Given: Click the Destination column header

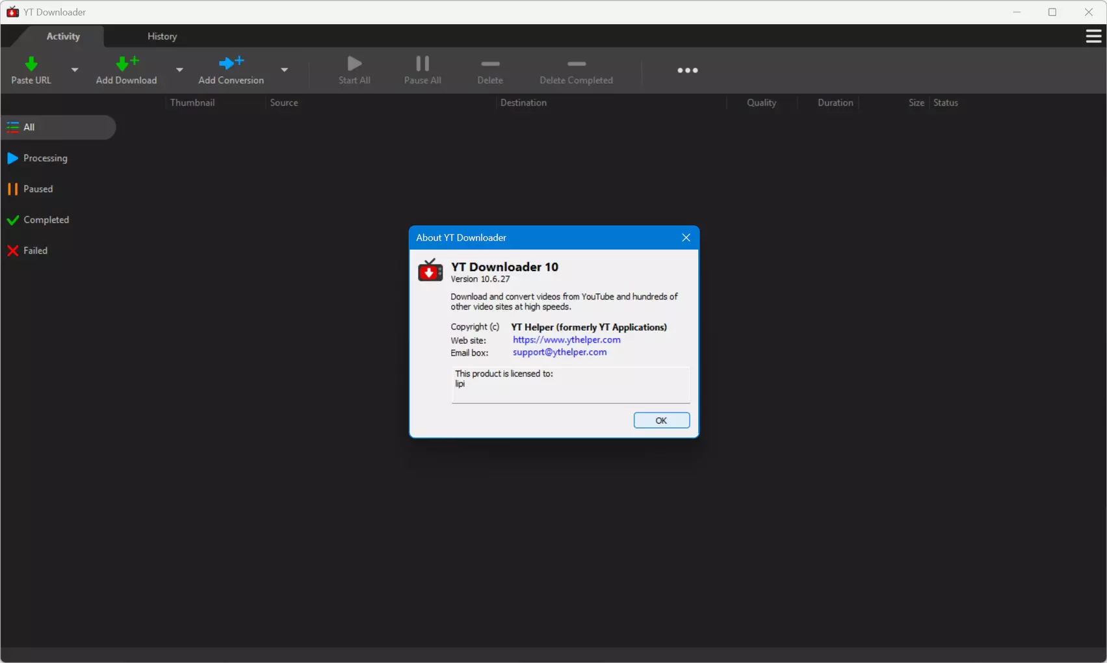Looking at the screenshot, I should [523, 103].
